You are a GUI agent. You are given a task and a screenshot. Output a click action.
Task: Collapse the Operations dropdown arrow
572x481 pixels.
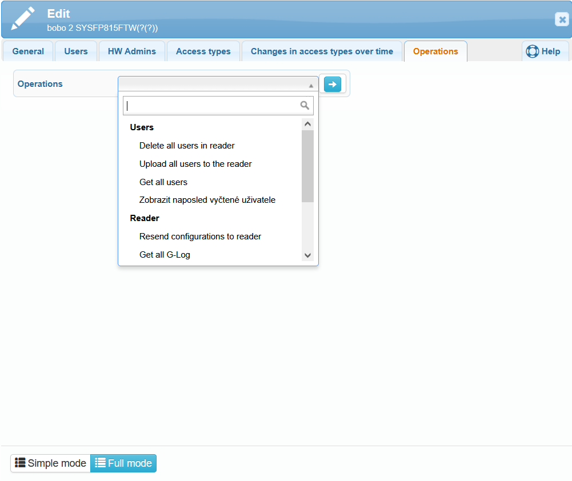[311, 85]
